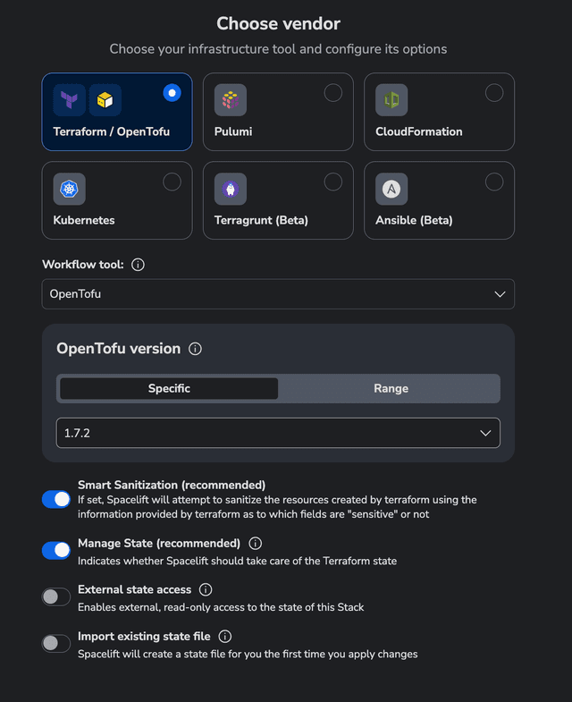Click info icon next to Manage State

click(255, 544)
